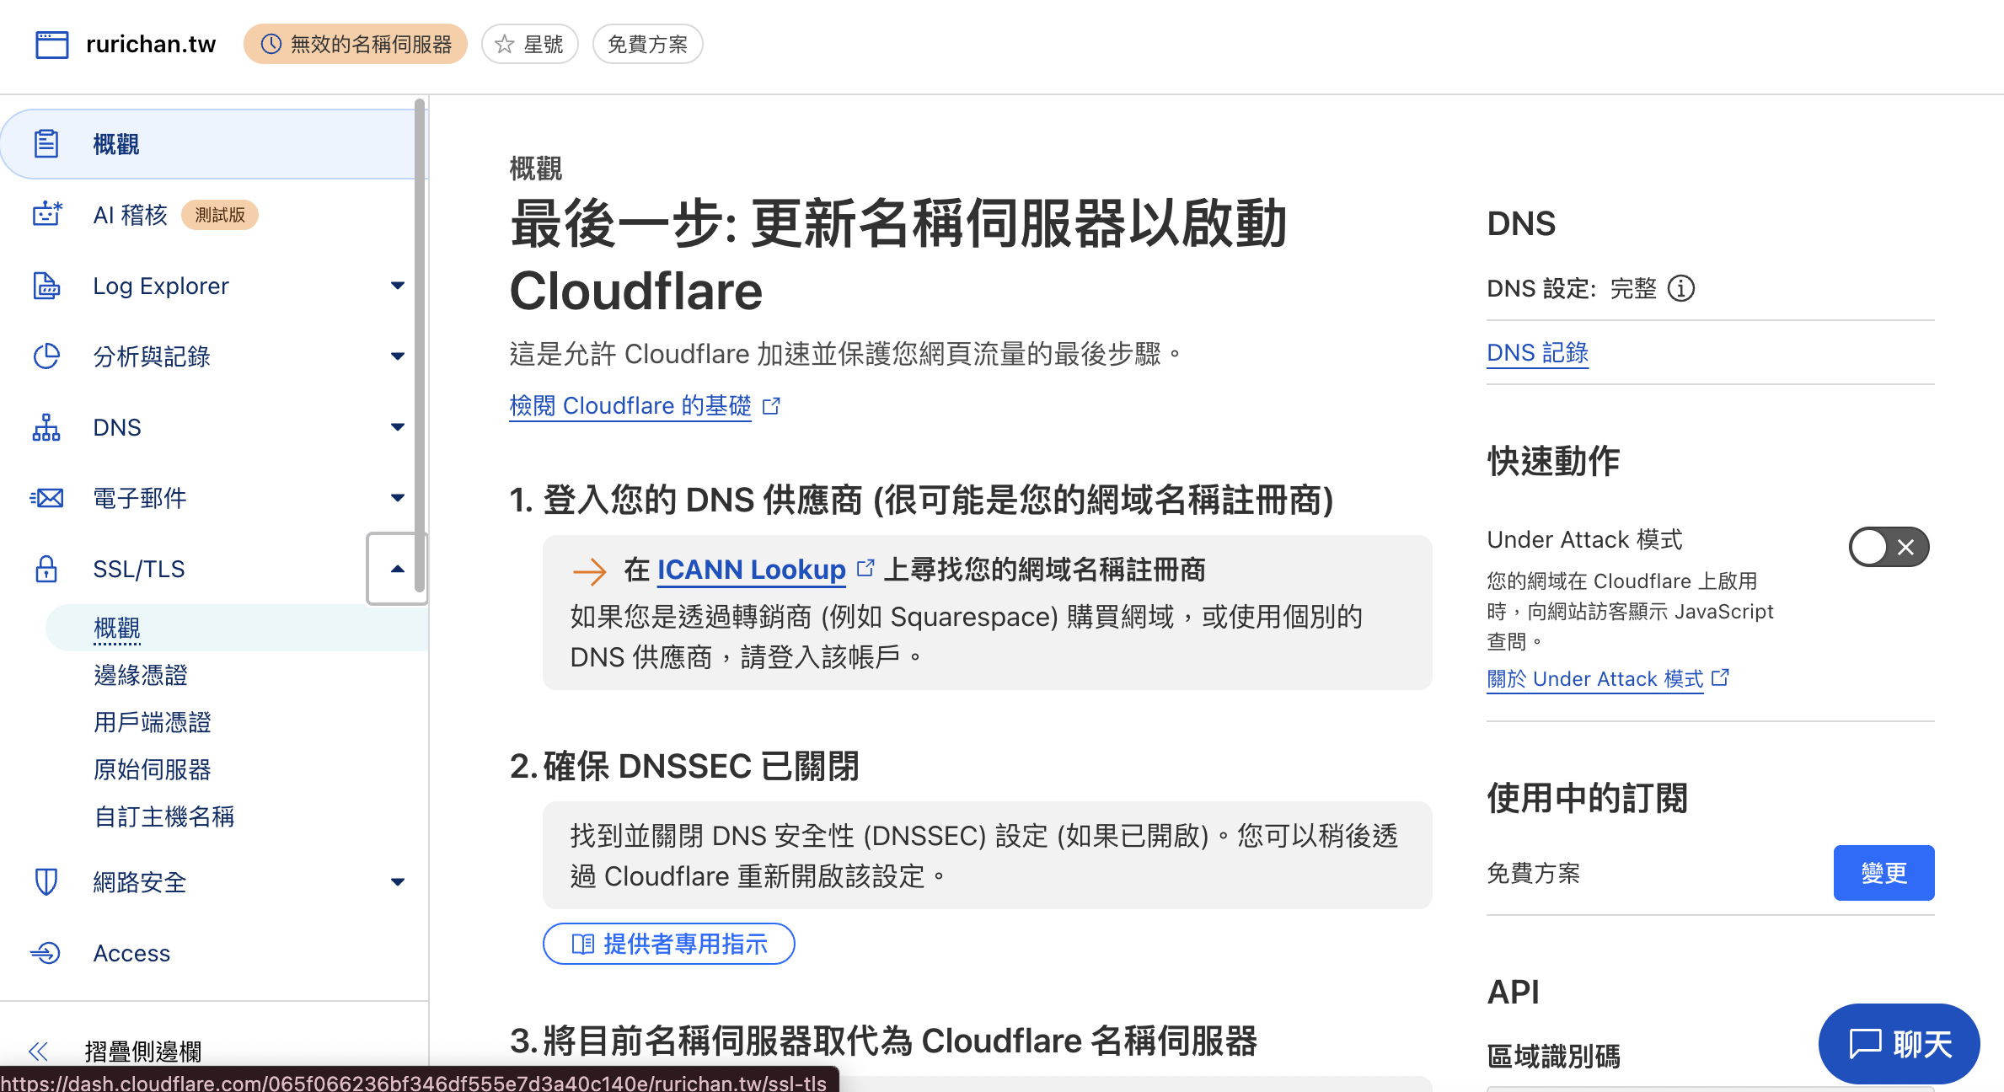Screen dimensions: 2004x1092
Task: Click the SSL/TLS padlock icon
Action: click(46, 569)
